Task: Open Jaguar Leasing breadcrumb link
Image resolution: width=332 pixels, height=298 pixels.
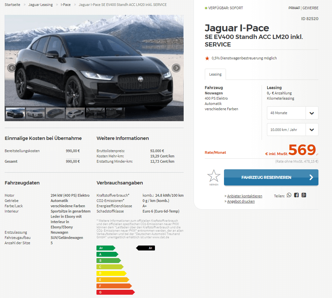Action: pos(40,5)
